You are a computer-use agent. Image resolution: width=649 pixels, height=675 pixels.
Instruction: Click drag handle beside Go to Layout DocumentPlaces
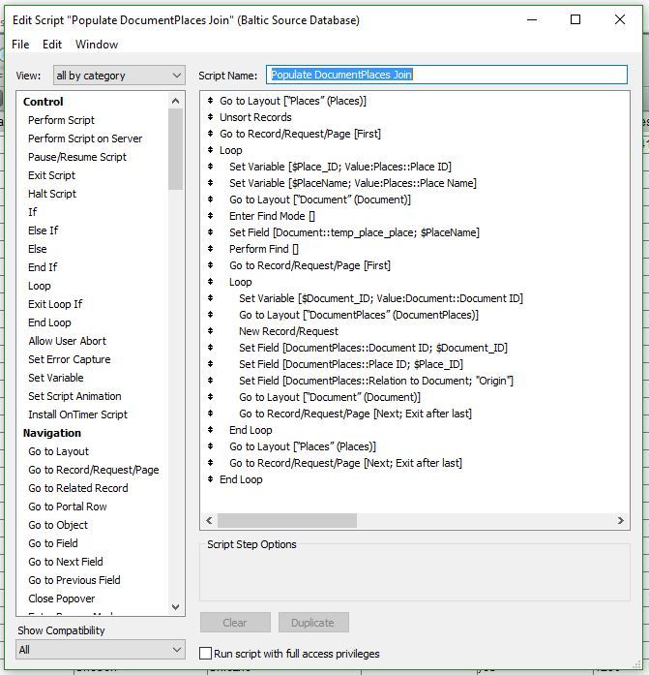210,314
